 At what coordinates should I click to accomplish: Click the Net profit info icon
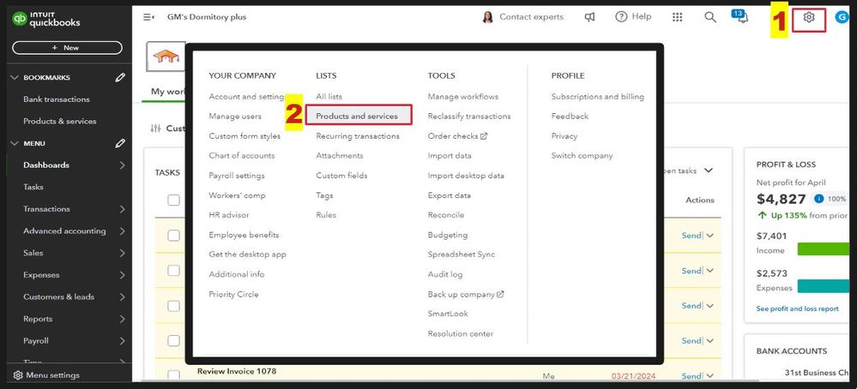[x=818, y=199]
